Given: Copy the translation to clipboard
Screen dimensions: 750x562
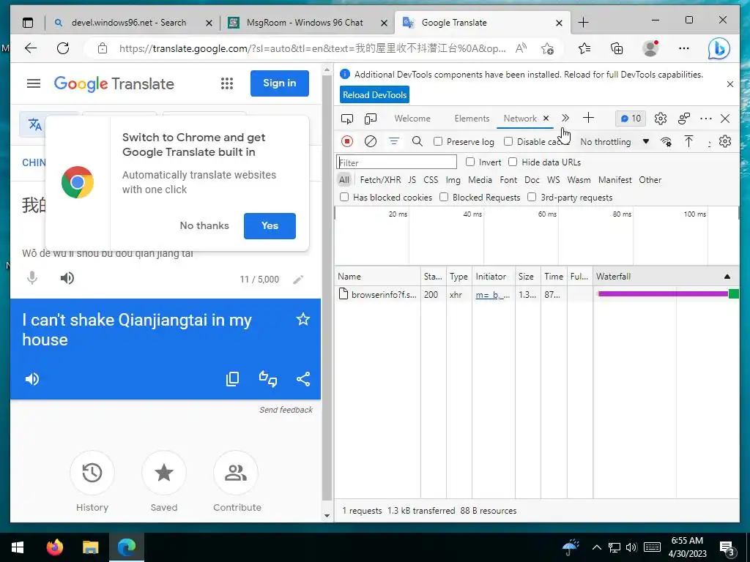Looking at the screenshot, I should click(x=232, y=379).
